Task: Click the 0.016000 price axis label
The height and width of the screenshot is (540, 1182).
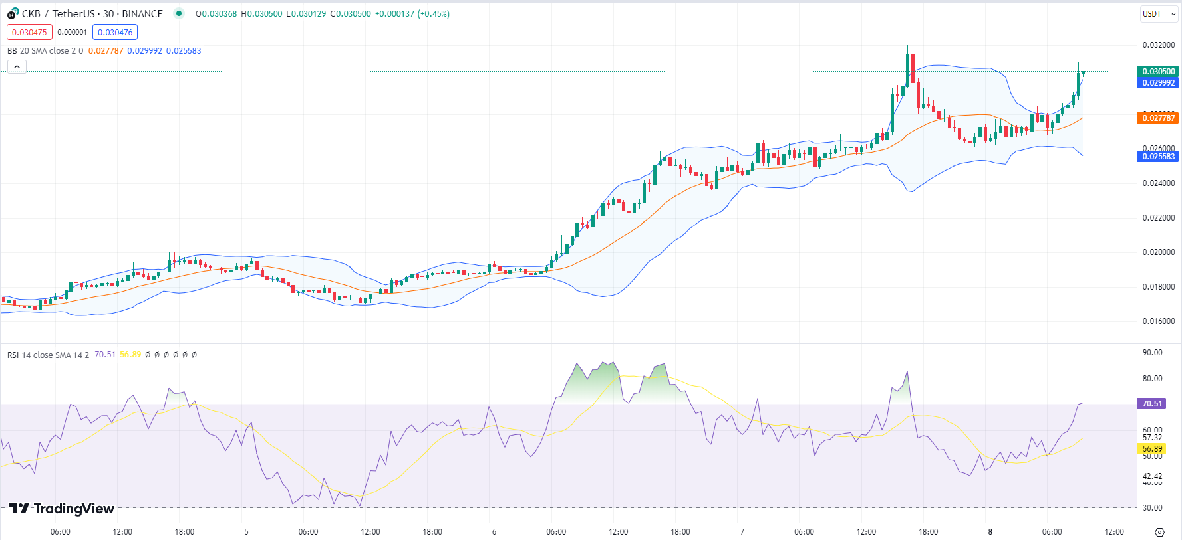Action: tap(1159, 321)
